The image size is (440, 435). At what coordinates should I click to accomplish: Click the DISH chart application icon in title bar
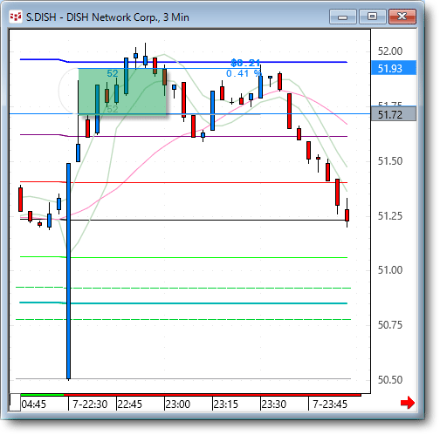(16, 17)
